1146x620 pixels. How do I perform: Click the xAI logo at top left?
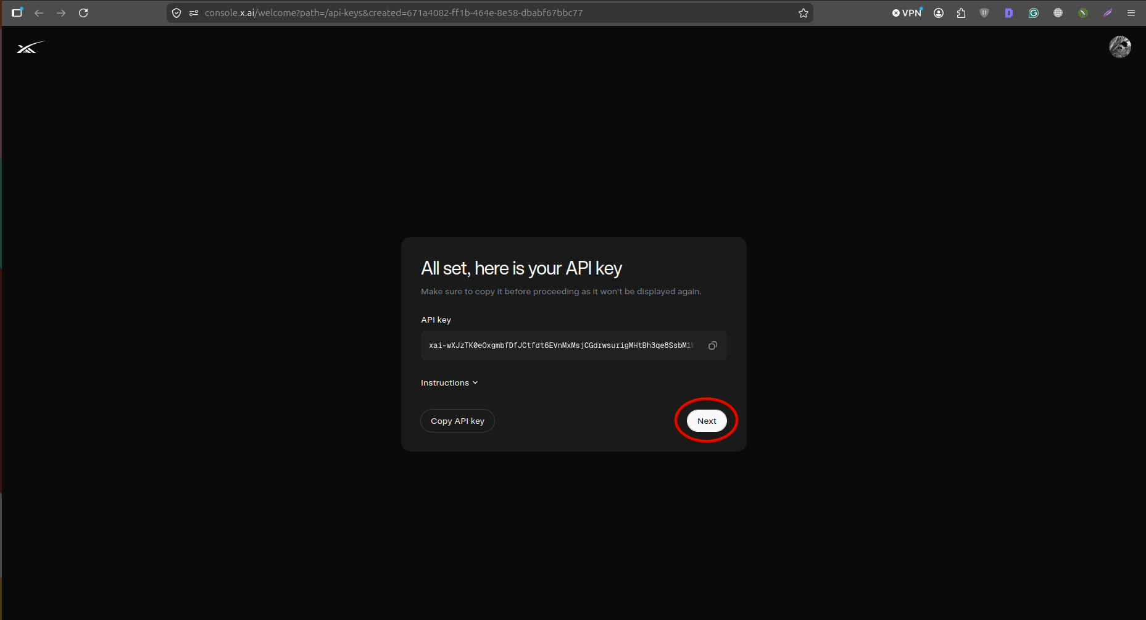point(30,48)
